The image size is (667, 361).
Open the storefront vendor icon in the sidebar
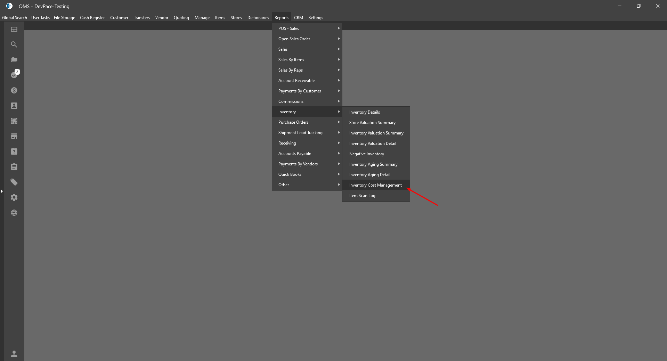(14, 136)
